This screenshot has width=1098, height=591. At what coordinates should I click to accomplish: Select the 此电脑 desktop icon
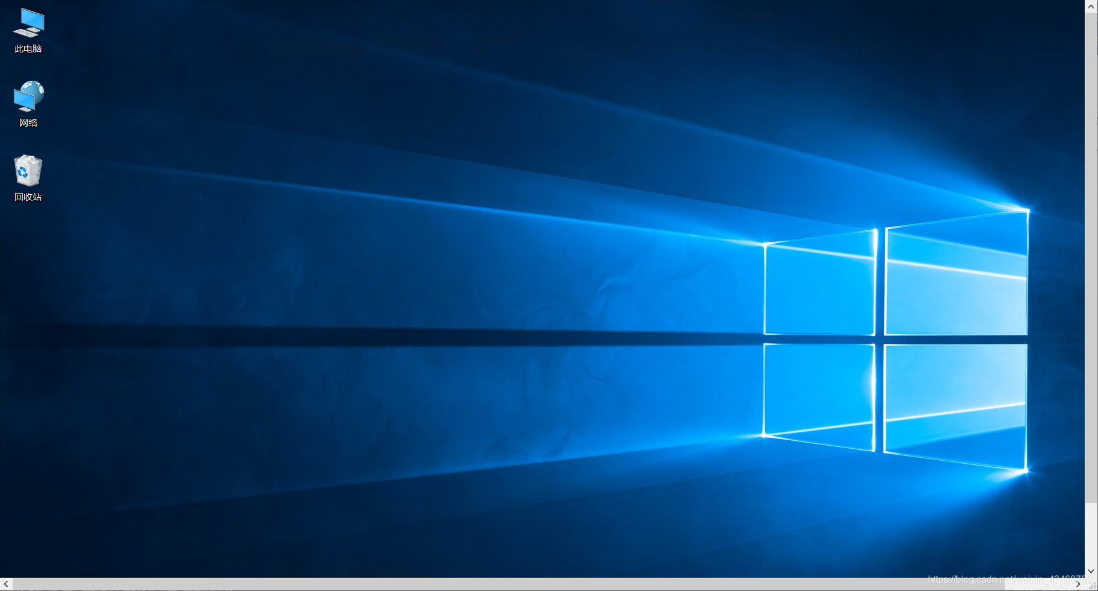[28, 31]
